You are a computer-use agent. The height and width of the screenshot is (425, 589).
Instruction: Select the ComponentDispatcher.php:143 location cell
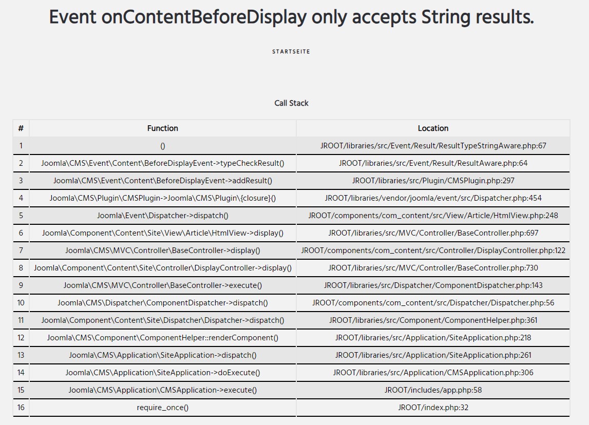(433, 285)
